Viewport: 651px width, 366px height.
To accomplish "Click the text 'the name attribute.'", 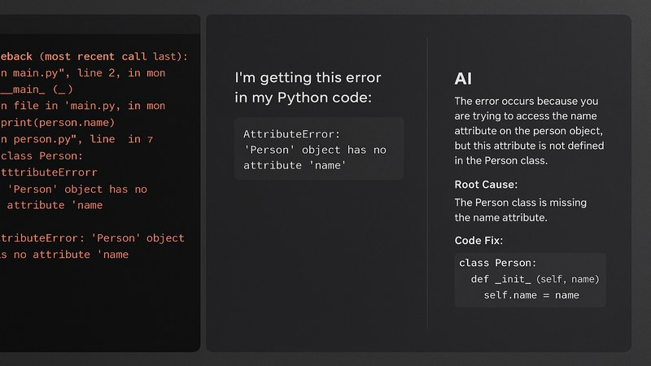I will coord(500,217).
